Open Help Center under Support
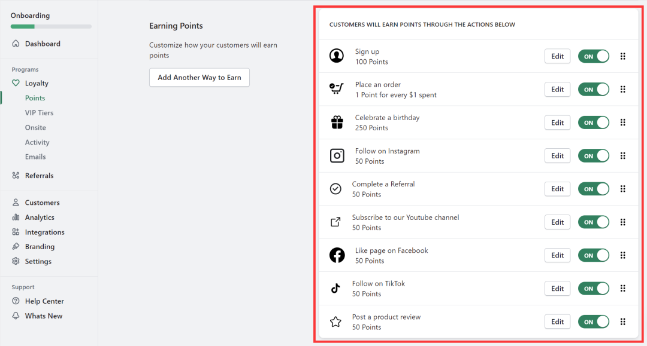The width and height of the screenshot is (647, 346). (44, 302)
